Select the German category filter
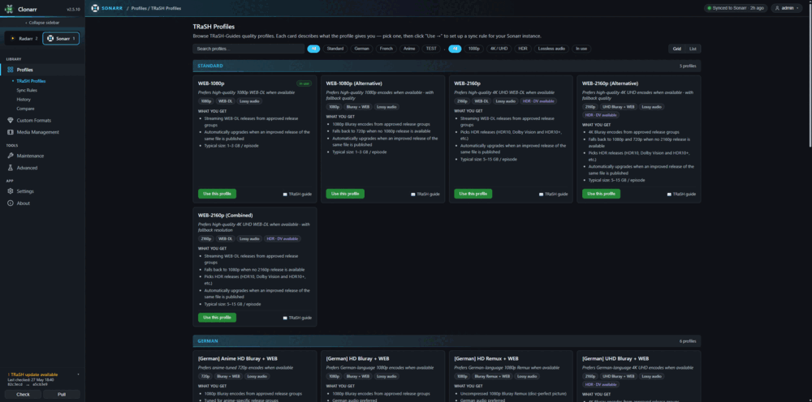812x402 pixels. (361, 49)
